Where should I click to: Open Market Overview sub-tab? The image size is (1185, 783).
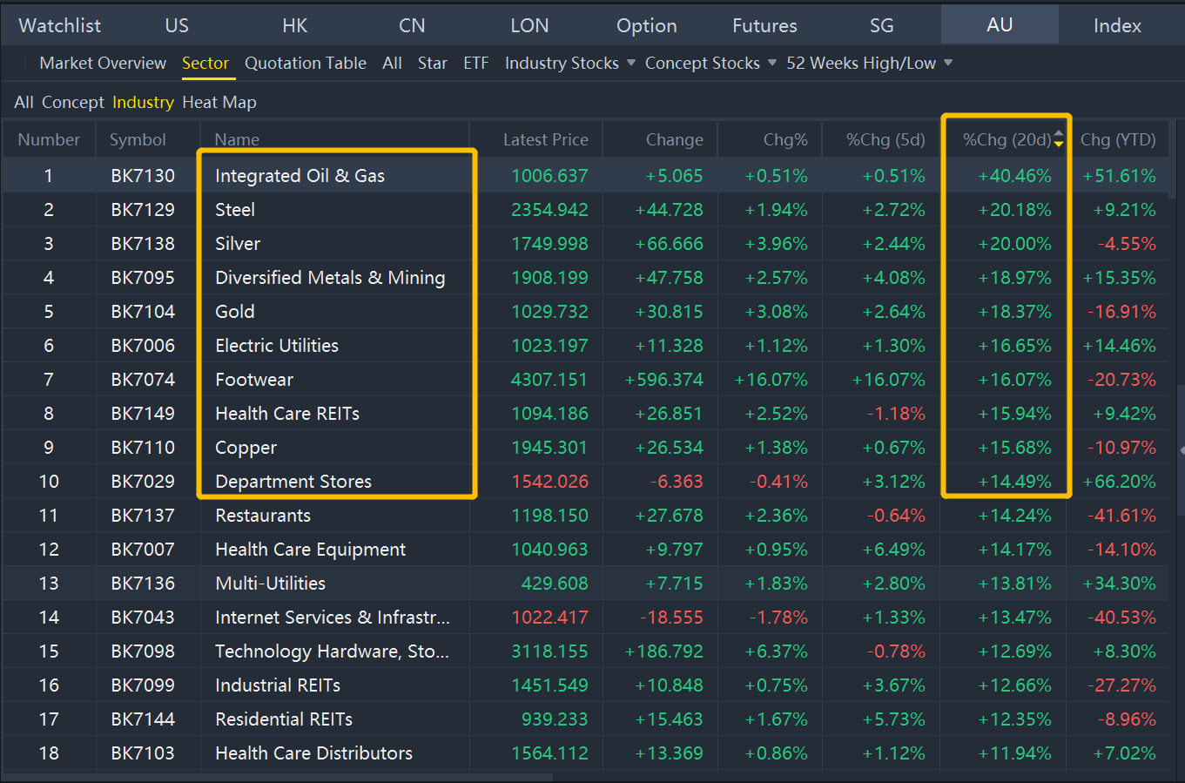(103, 63)
